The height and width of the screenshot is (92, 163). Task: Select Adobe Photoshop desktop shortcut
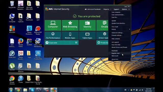tap(29, 30)
